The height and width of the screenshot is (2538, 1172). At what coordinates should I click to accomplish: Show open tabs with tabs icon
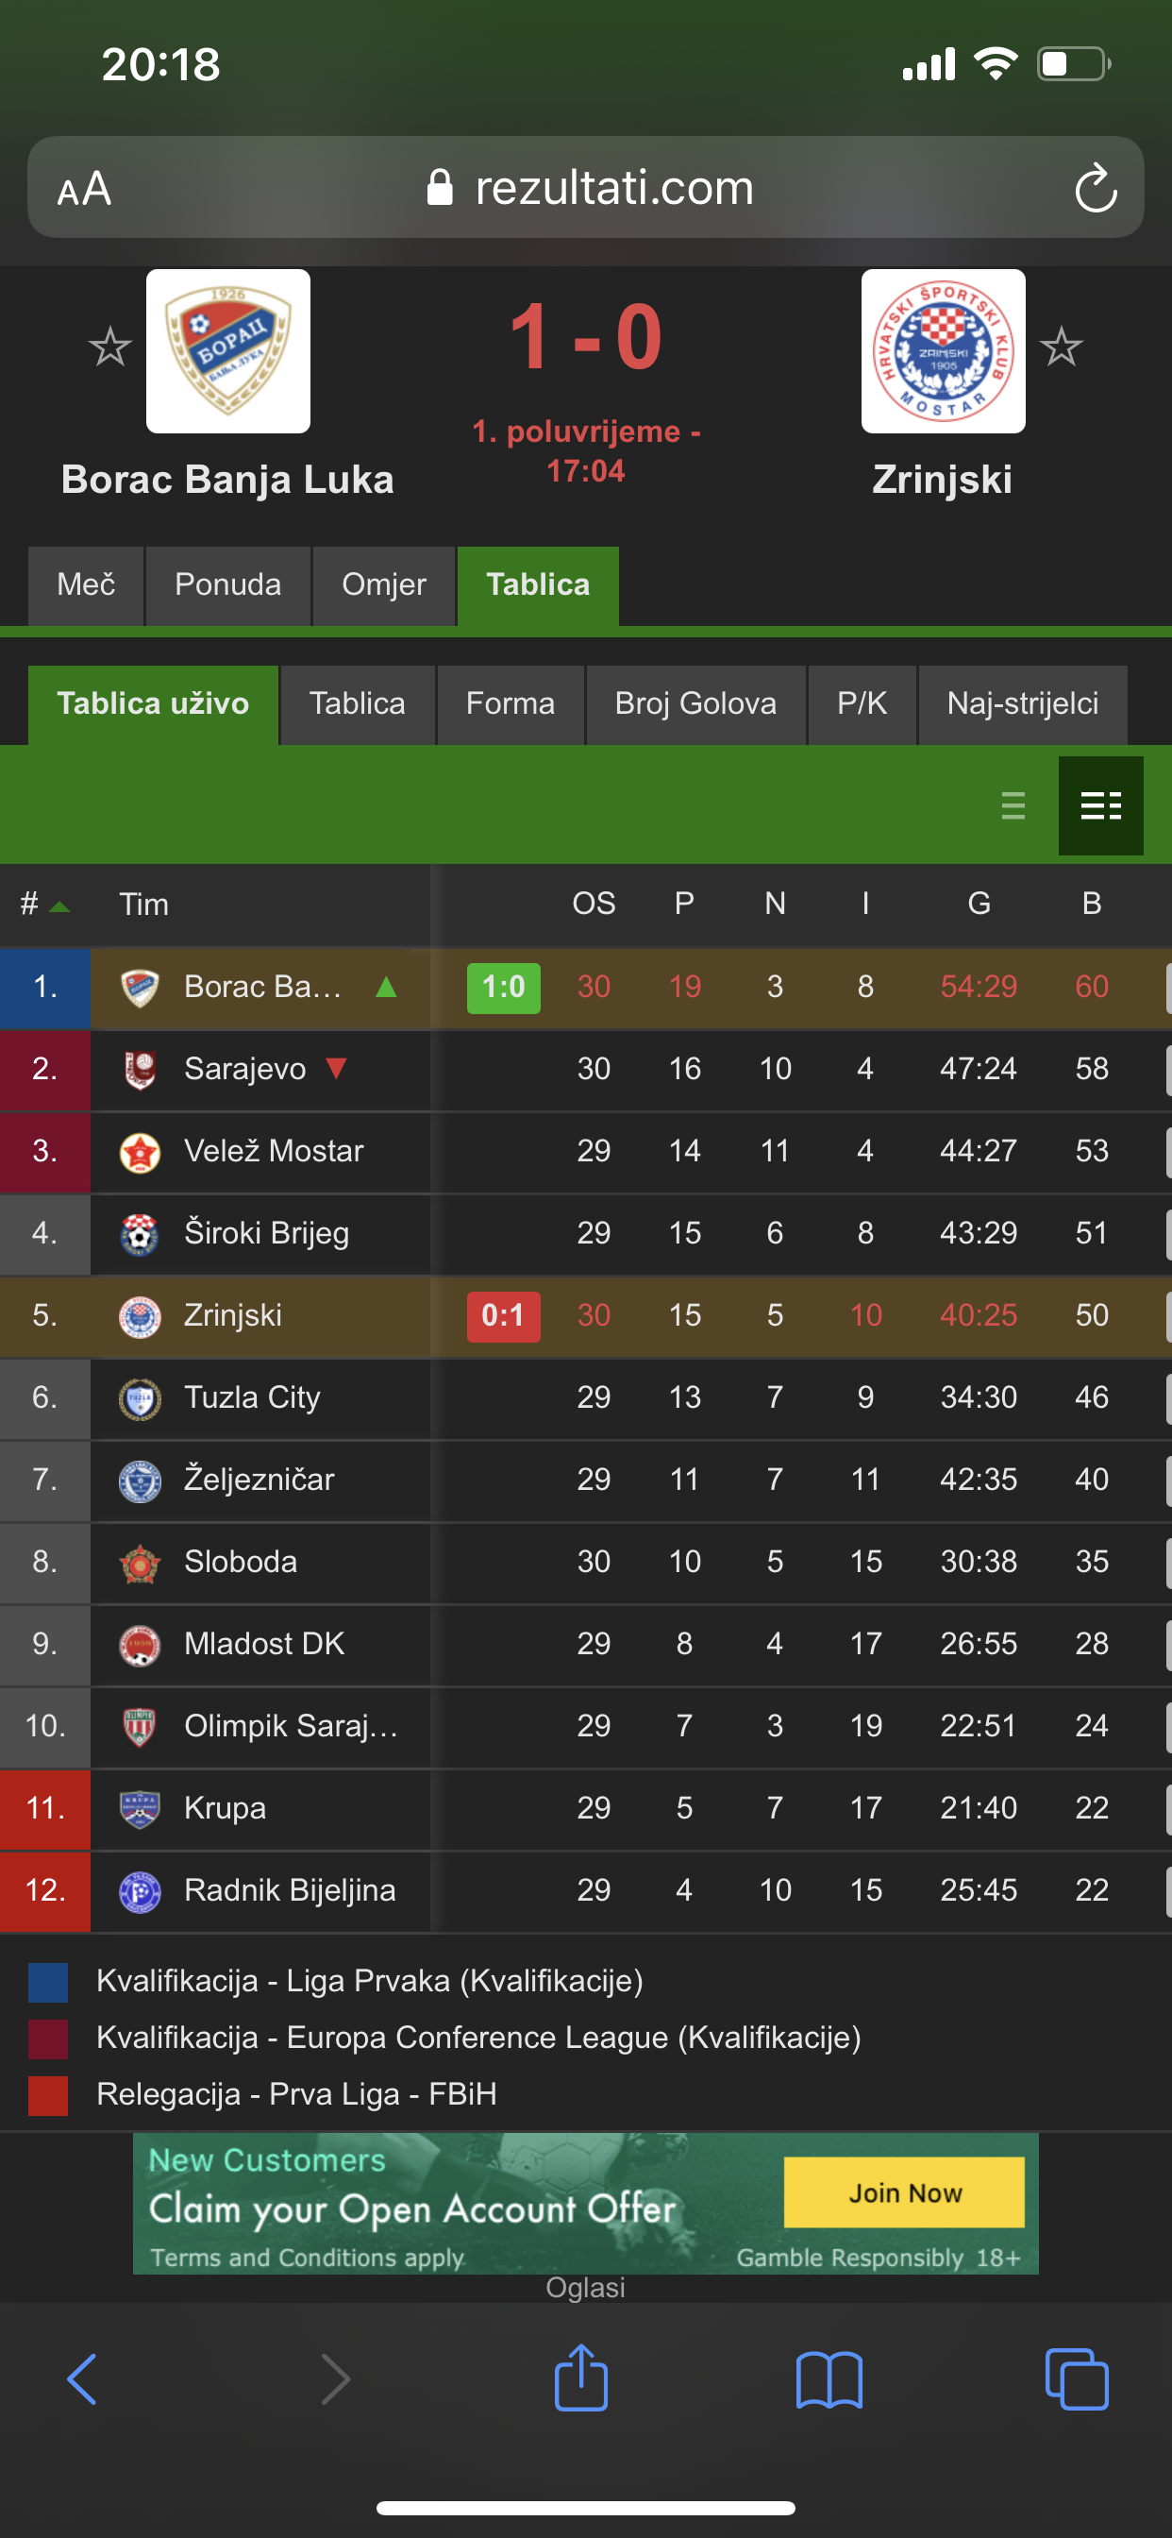pos(1077,2379)
